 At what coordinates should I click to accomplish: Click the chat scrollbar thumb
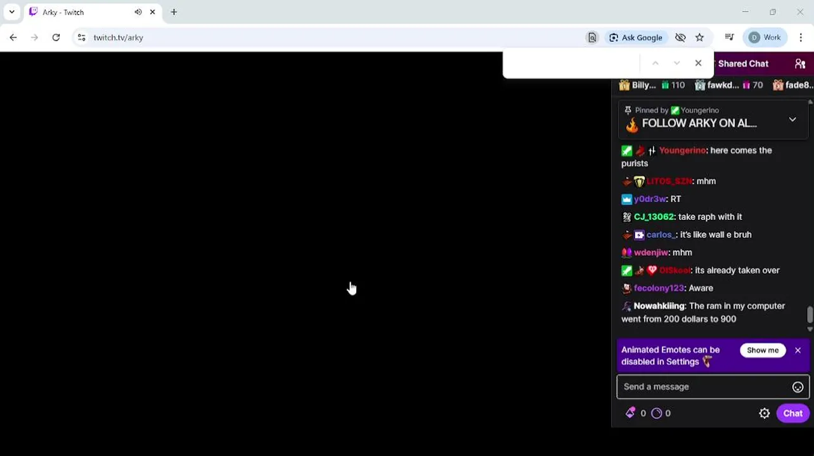[810, 315]
